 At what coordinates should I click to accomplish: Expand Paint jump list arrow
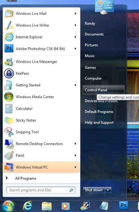76,156
